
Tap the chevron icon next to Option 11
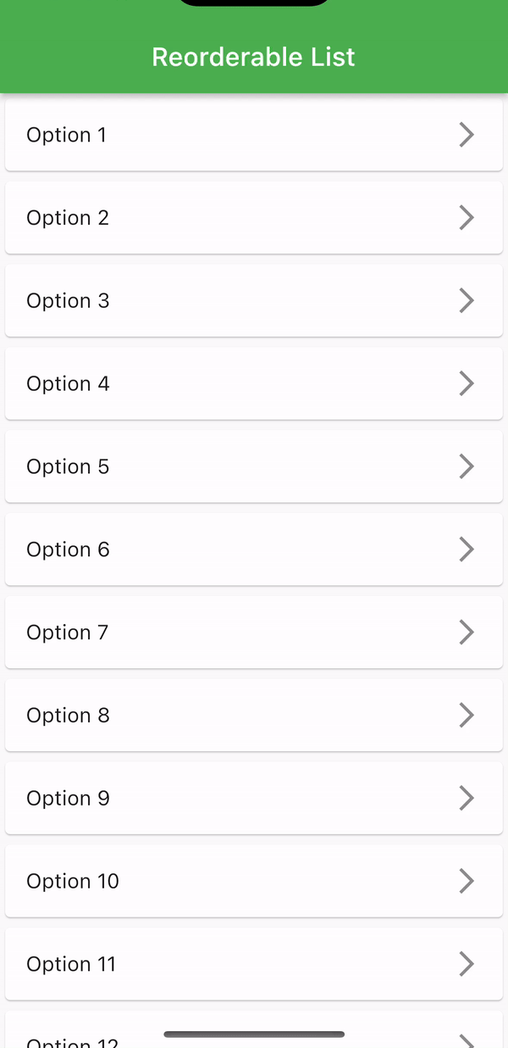(467, 963)
